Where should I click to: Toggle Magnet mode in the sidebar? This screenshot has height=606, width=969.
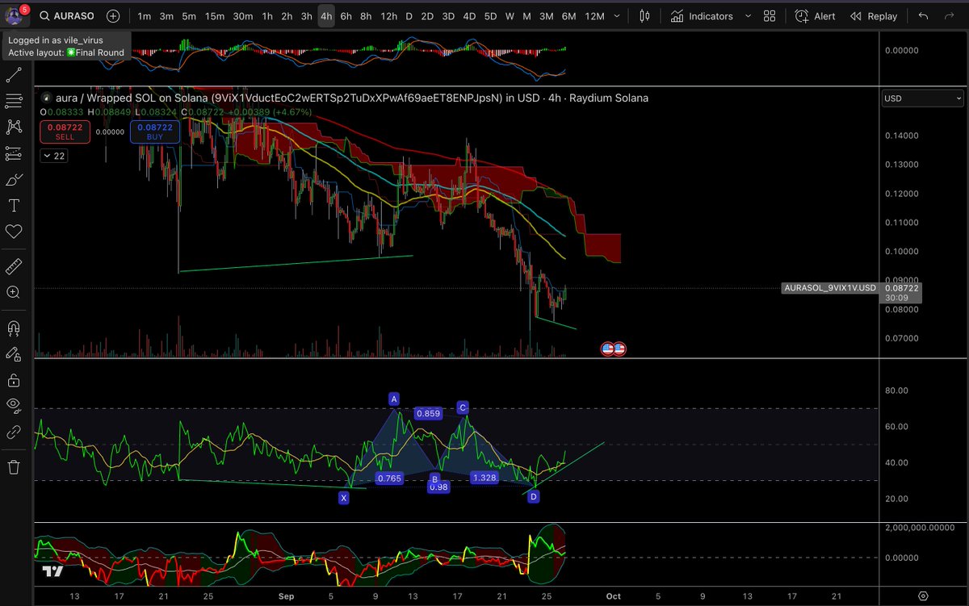[x=13, y=326]
